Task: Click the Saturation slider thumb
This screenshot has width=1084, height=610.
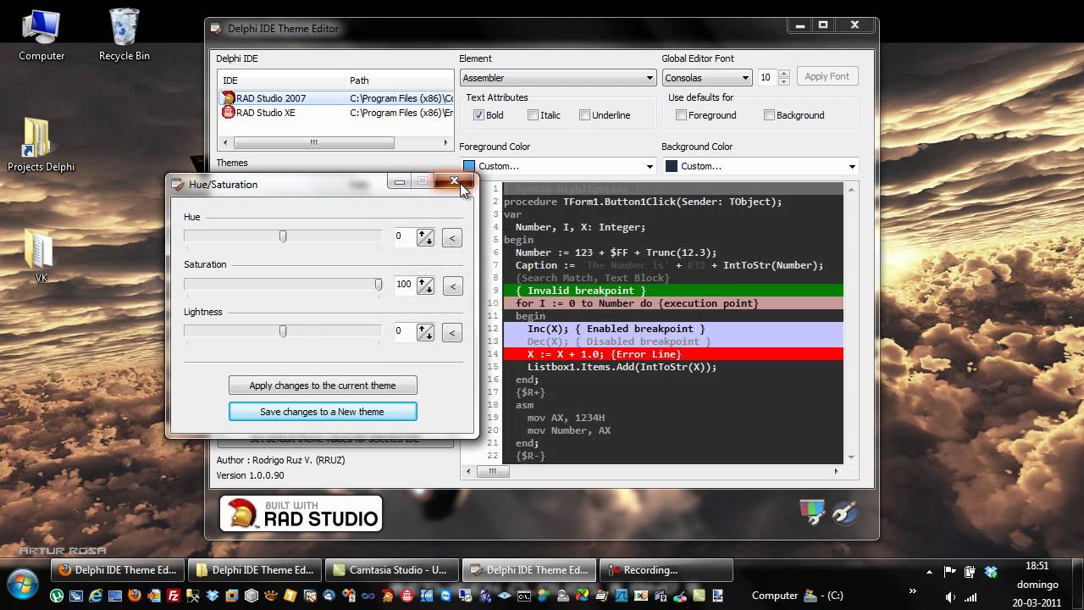Action: pos(379,285)
